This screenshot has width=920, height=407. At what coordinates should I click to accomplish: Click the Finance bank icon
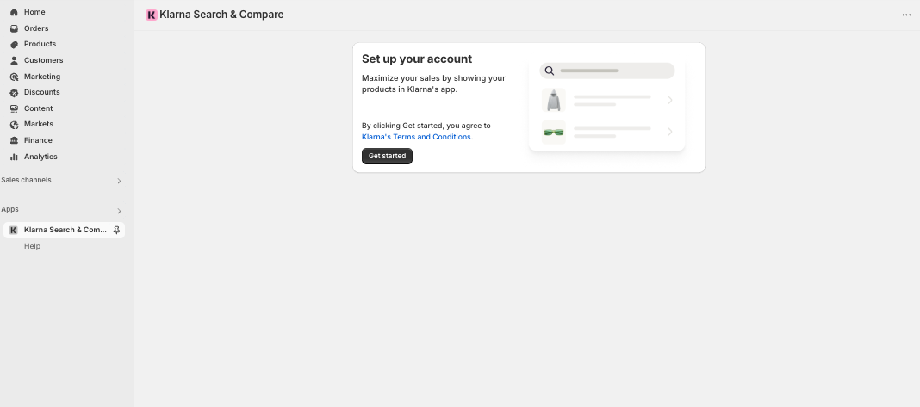point(14,141)
